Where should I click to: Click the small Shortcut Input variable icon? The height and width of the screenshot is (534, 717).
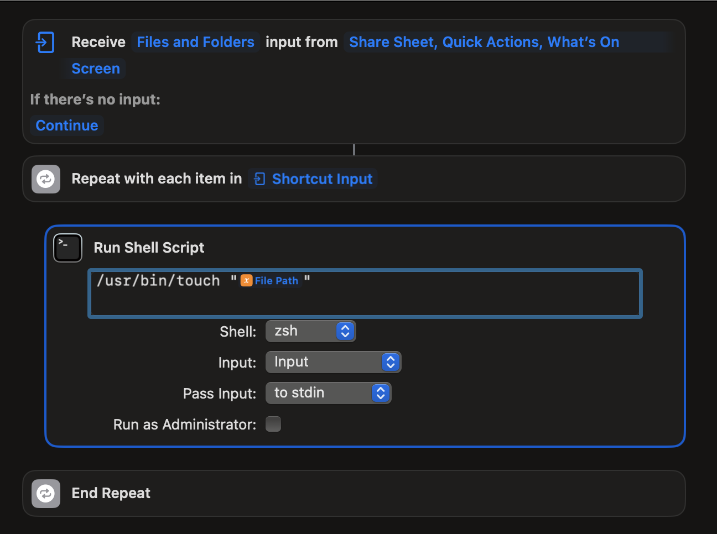[x=259, y=179]
